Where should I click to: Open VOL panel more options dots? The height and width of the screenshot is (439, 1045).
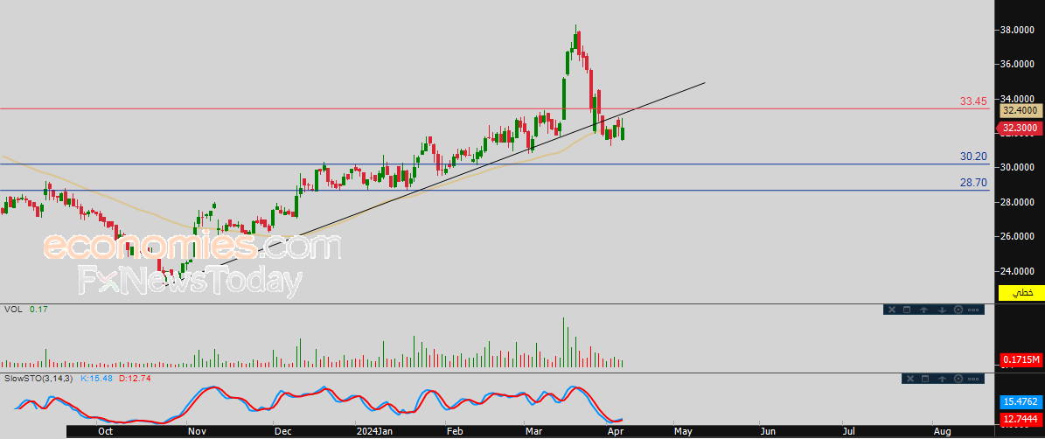[x=973, y=310]
